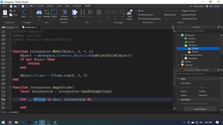Open the FILE menu
Image resolution: width=223 pixels, height=125 pixels.
pos(5,6)
